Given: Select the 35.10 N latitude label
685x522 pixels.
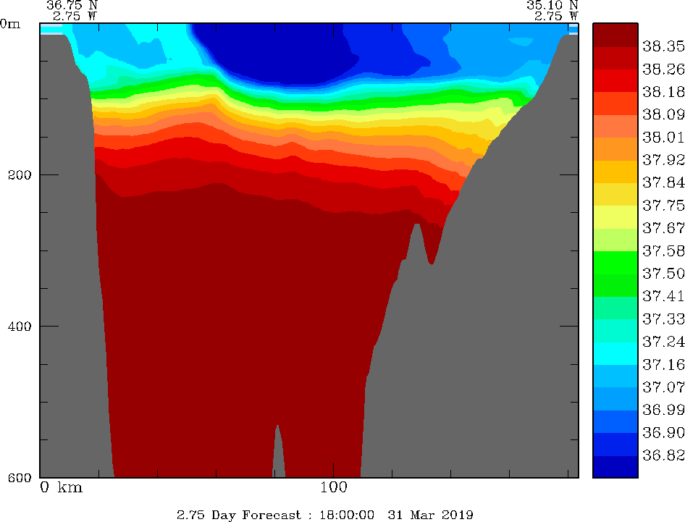Looking at the screenshot, I should 552,5.
